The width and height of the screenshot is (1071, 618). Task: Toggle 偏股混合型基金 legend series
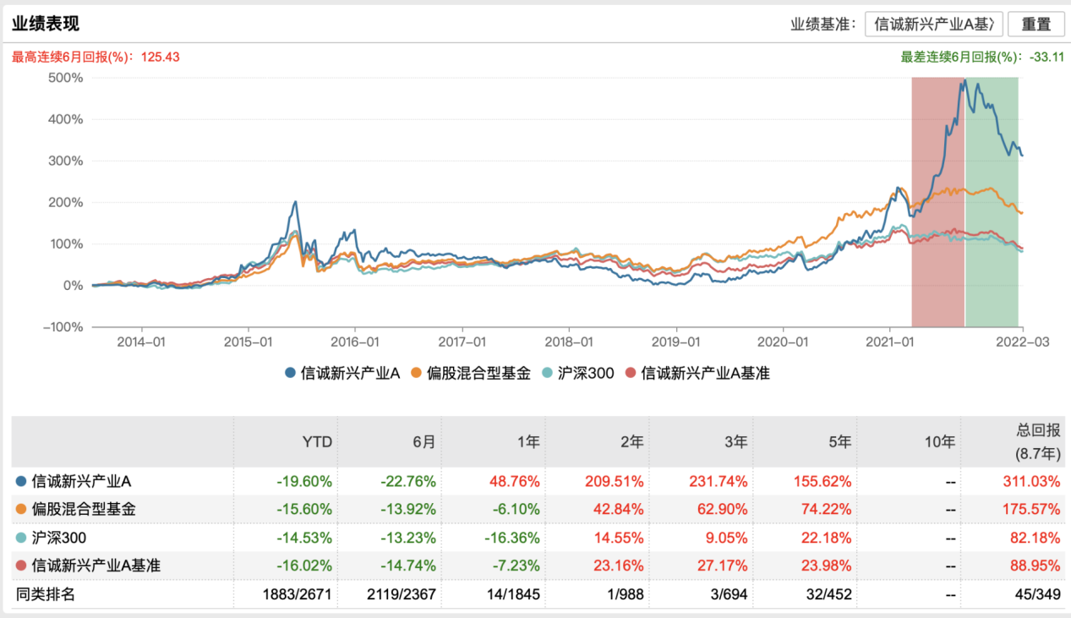[x=471, y=373]
